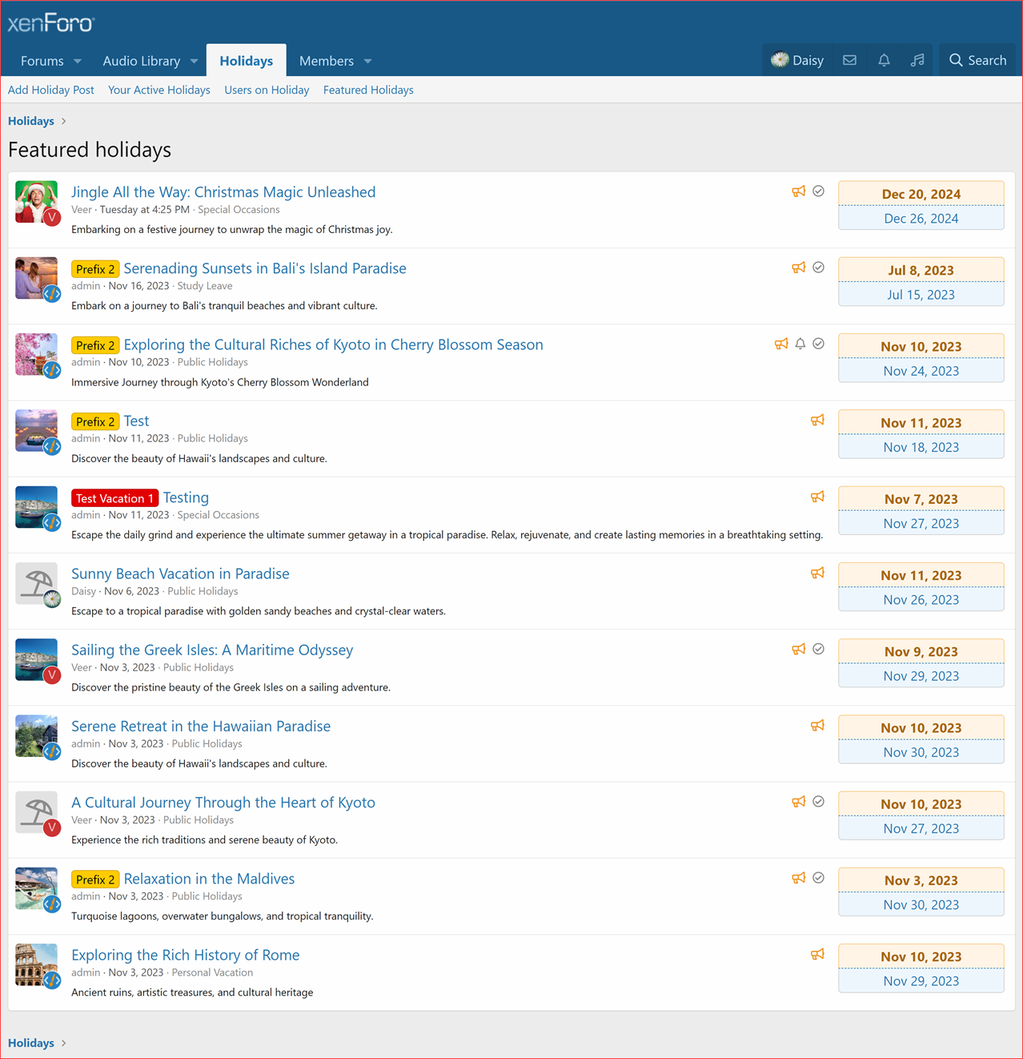Open Add Holiday Post
The width and height of the screenshot is (1023, 1059).
[x=50, y=90]
